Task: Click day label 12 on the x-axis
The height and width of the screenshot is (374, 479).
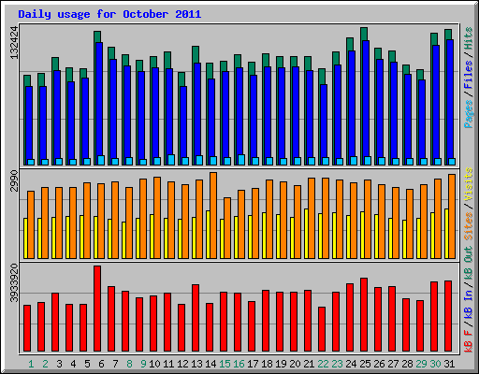Action: 182,364
